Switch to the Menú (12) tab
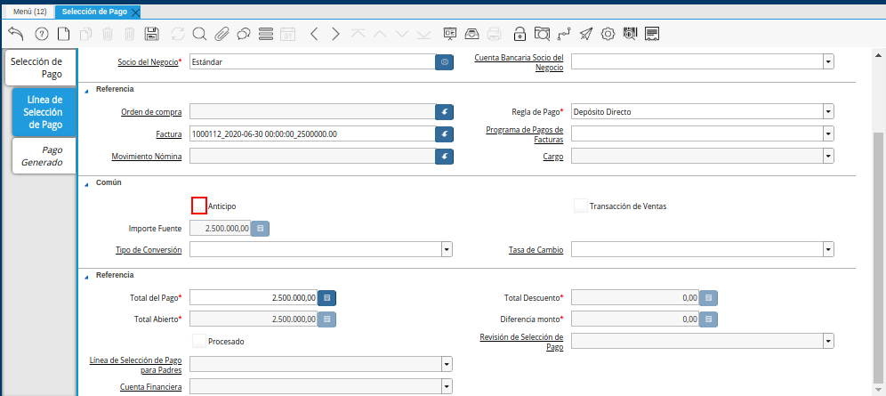This screenshot has height=396, width=886. tap(30, 12)
